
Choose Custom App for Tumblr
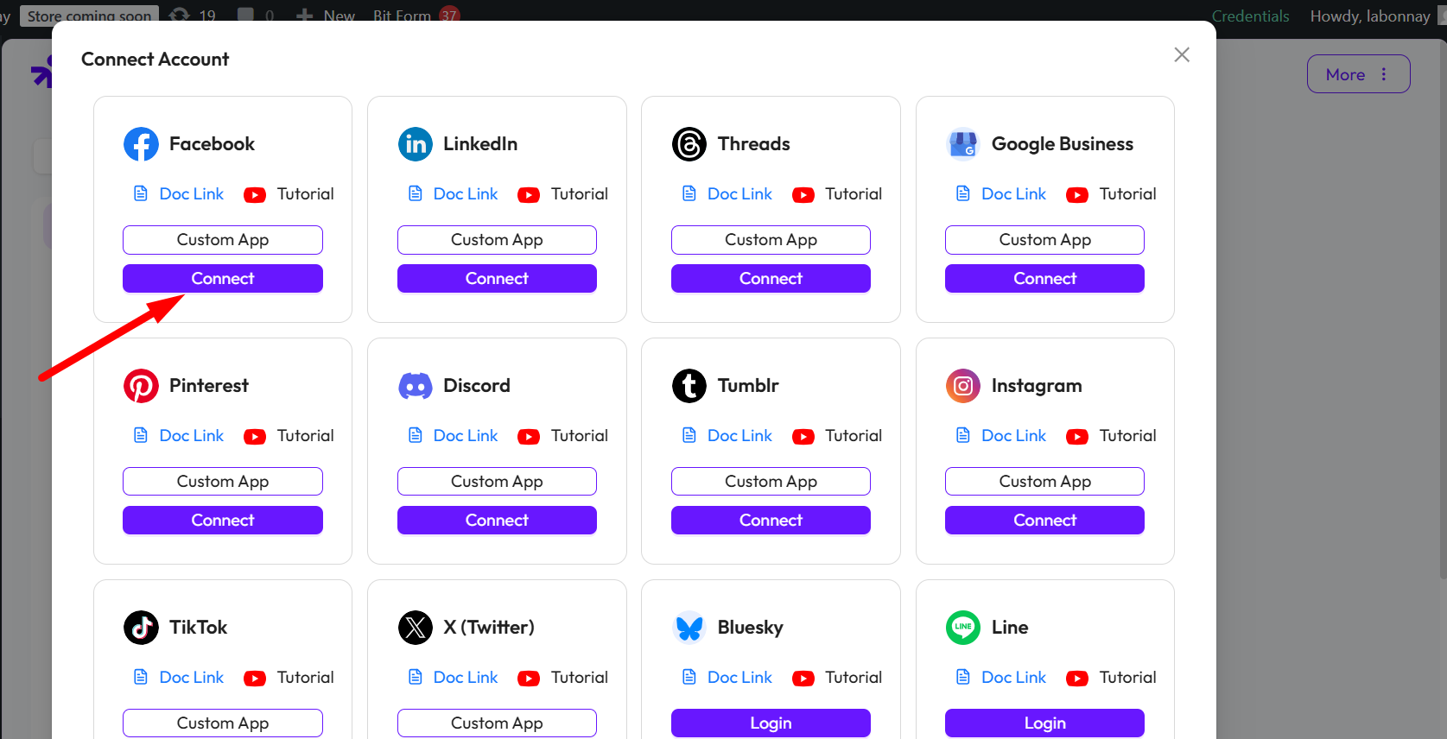pyautogui.click(x=771, y=482)
